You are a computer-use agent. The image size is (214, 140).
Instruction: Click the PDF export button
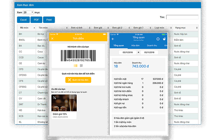click(x=36, y=20)
